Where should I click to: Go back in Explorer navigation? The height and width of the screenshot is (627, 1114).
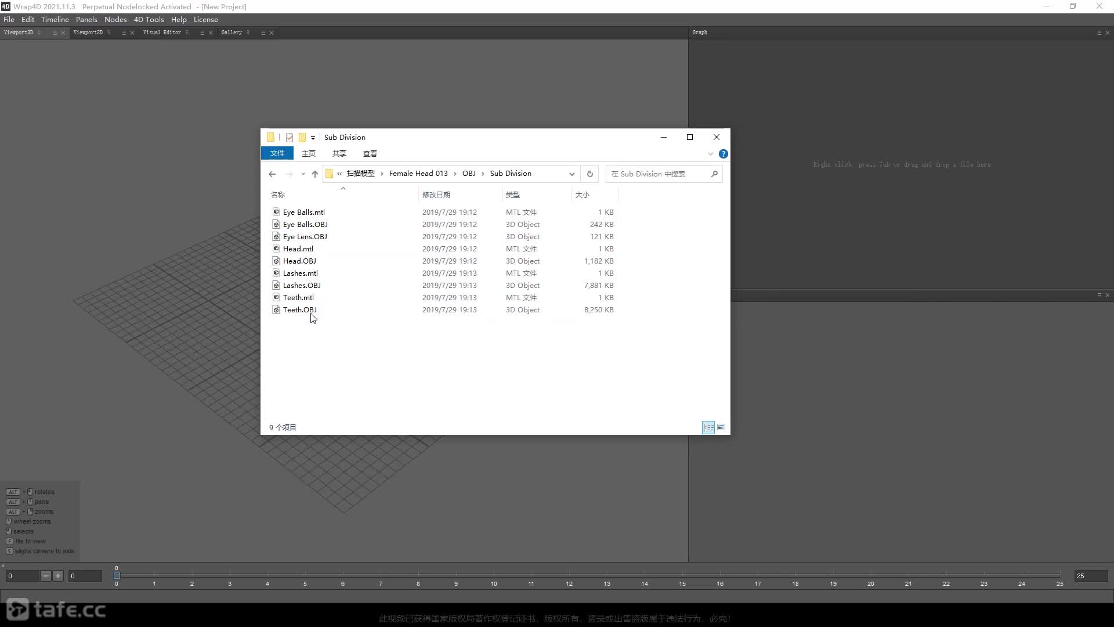point(272,174)
